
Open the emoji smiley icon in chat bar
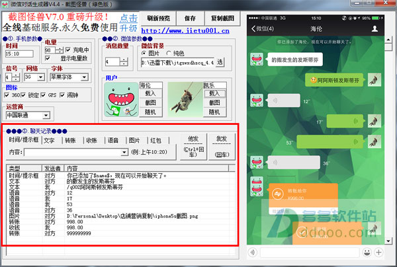pos(367,252)
